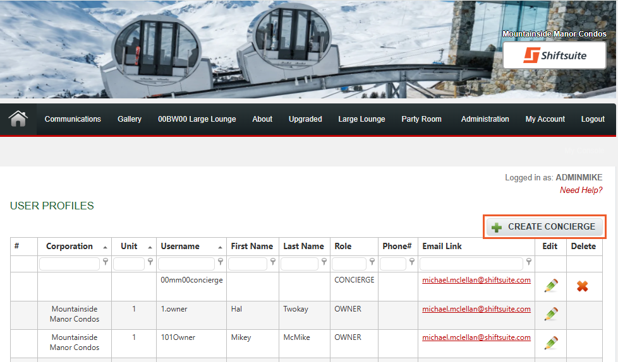
Task: Click the First Name column header
Action: pos(252,247)
